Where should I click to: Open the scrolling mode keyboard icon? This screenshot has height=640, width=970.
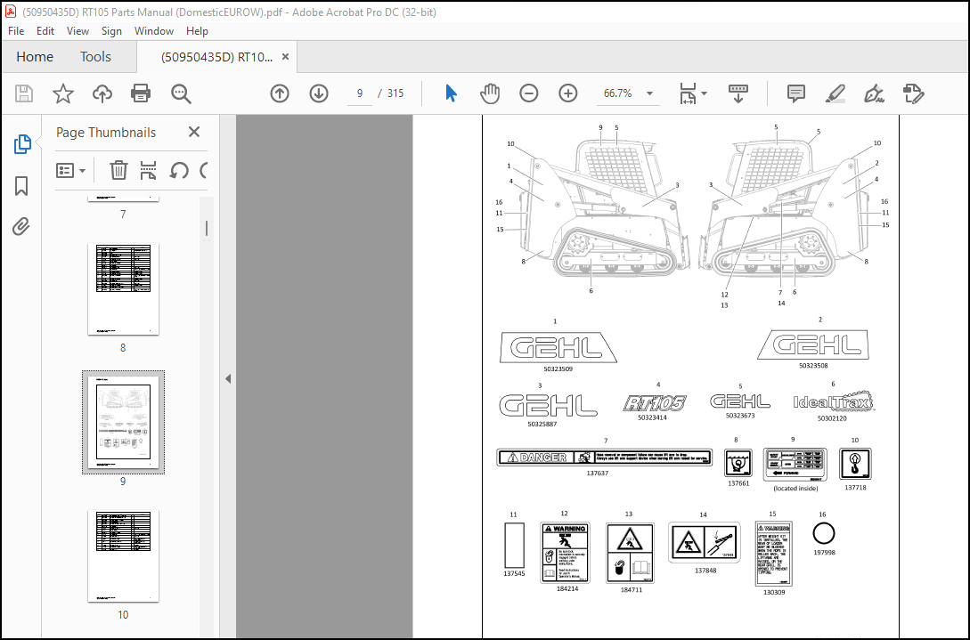point(738,93)
